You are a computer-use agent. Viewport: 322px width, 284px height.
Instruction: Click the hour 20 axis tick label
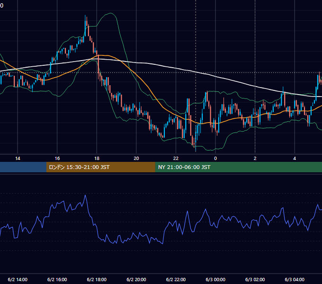pyautogui.click(x=136, y=159)
